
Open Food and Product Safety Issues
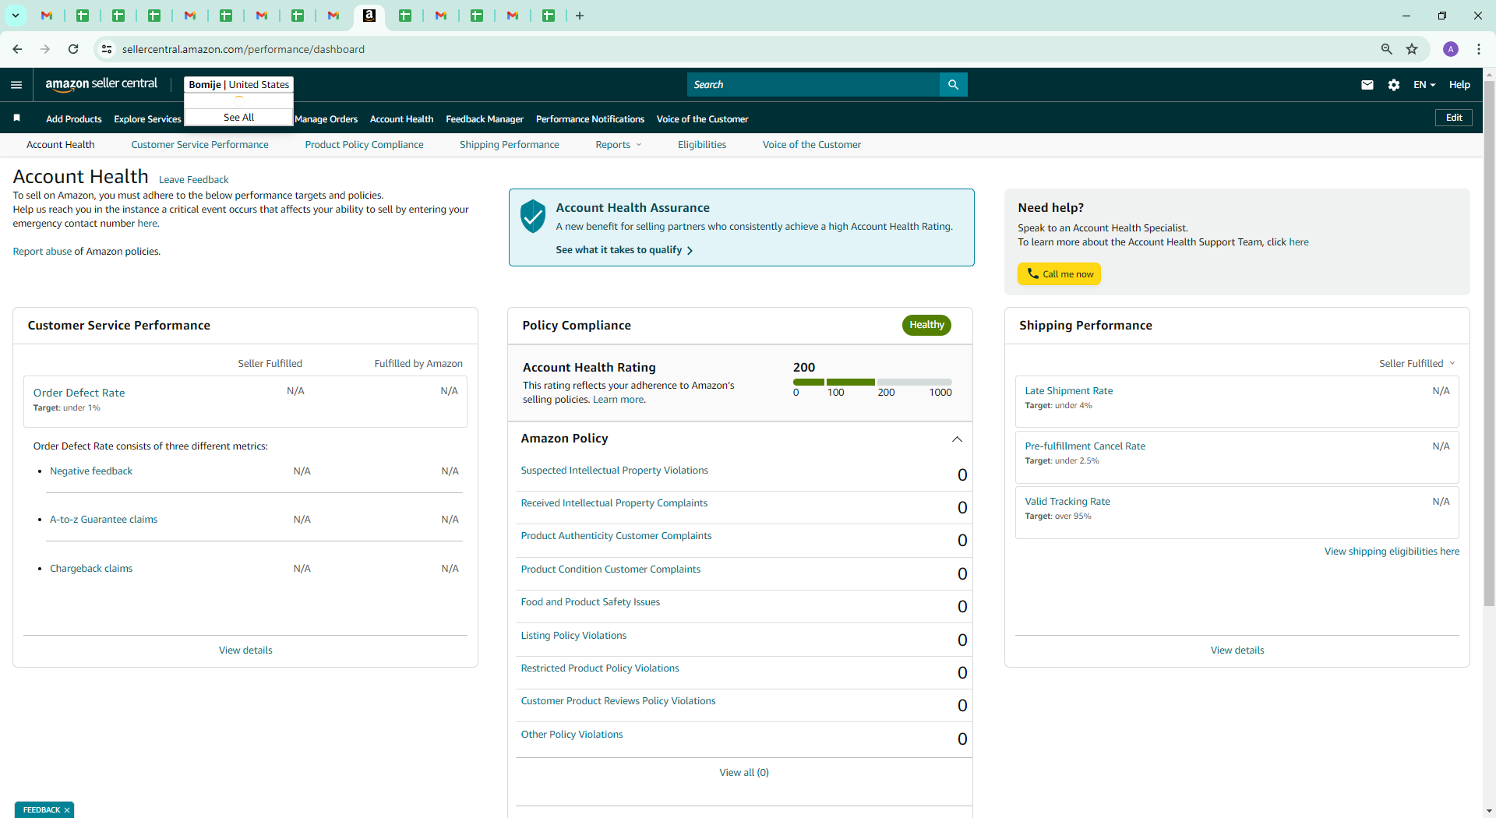(590, 602)
